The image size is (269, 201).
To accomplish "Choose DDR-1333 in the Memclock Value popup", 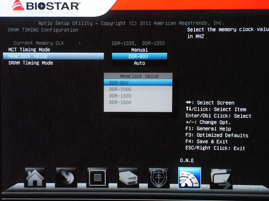I will tap(138, 96).
